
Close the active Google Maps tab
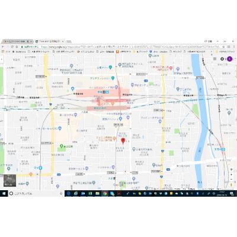[63, 41]
